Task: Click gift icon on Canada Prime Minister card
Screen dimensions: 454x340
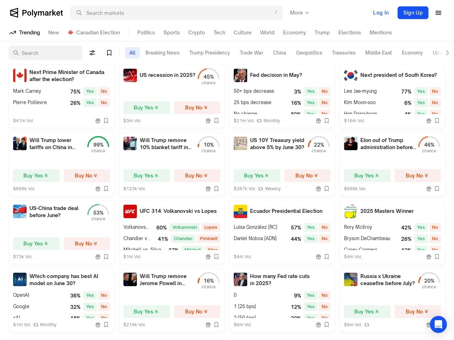Action: point(98,121)
